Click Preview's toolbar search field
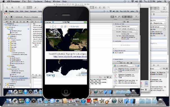170x107 pixels. coord(123,8)
